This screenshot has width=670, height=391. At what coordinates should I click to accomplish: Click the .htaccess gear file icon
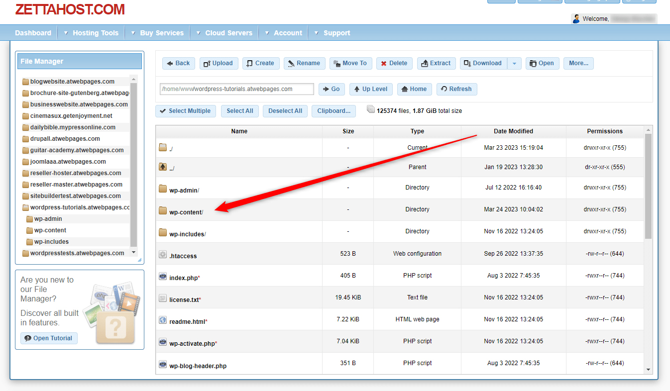coord(163,254)
